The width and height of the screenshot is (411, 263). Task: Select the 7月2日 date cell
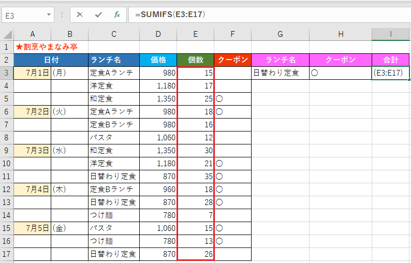[x=33, y=112]
